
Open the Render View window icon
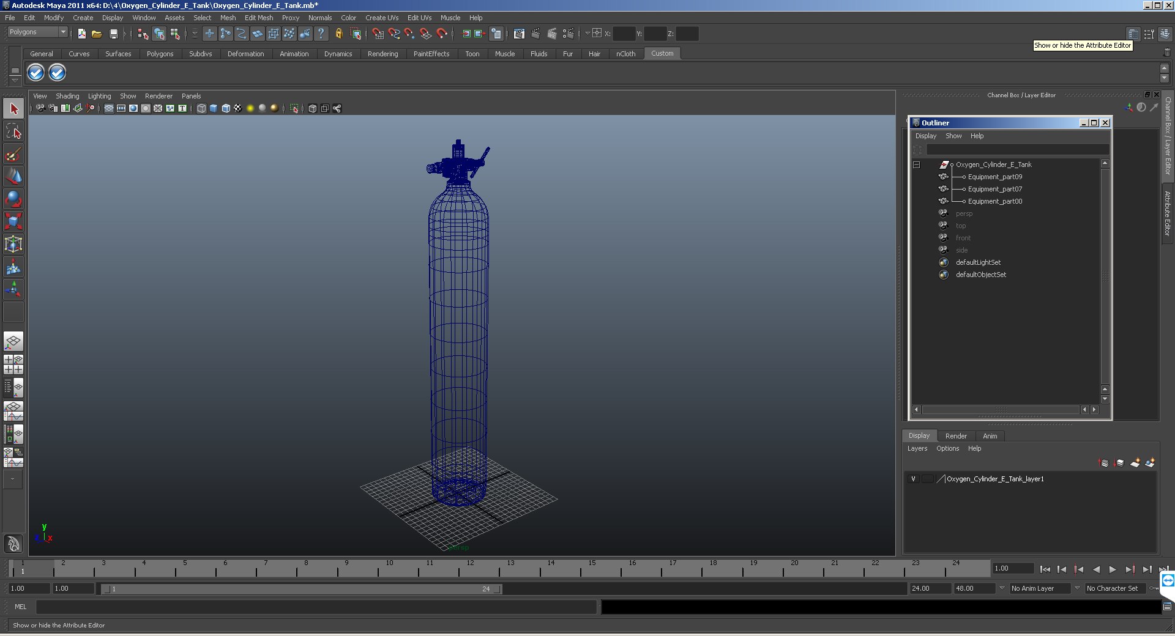pyautogui.click(x=519, y=34)
